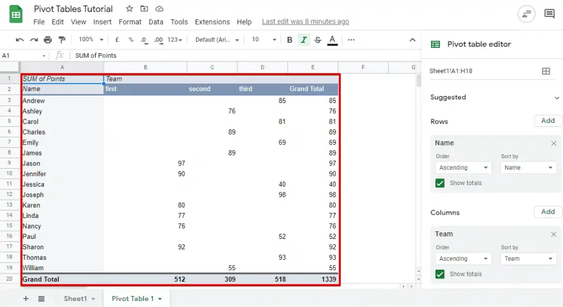
Task: Open the Google Sheets home icon
Action: point(16,15)
